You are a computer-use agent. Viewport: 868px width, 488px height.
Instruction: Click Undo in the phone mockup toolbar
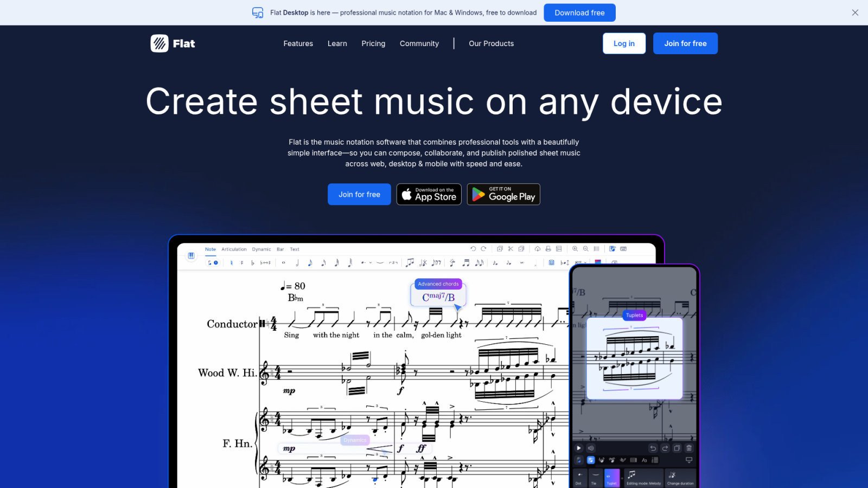tap(653, 448)
